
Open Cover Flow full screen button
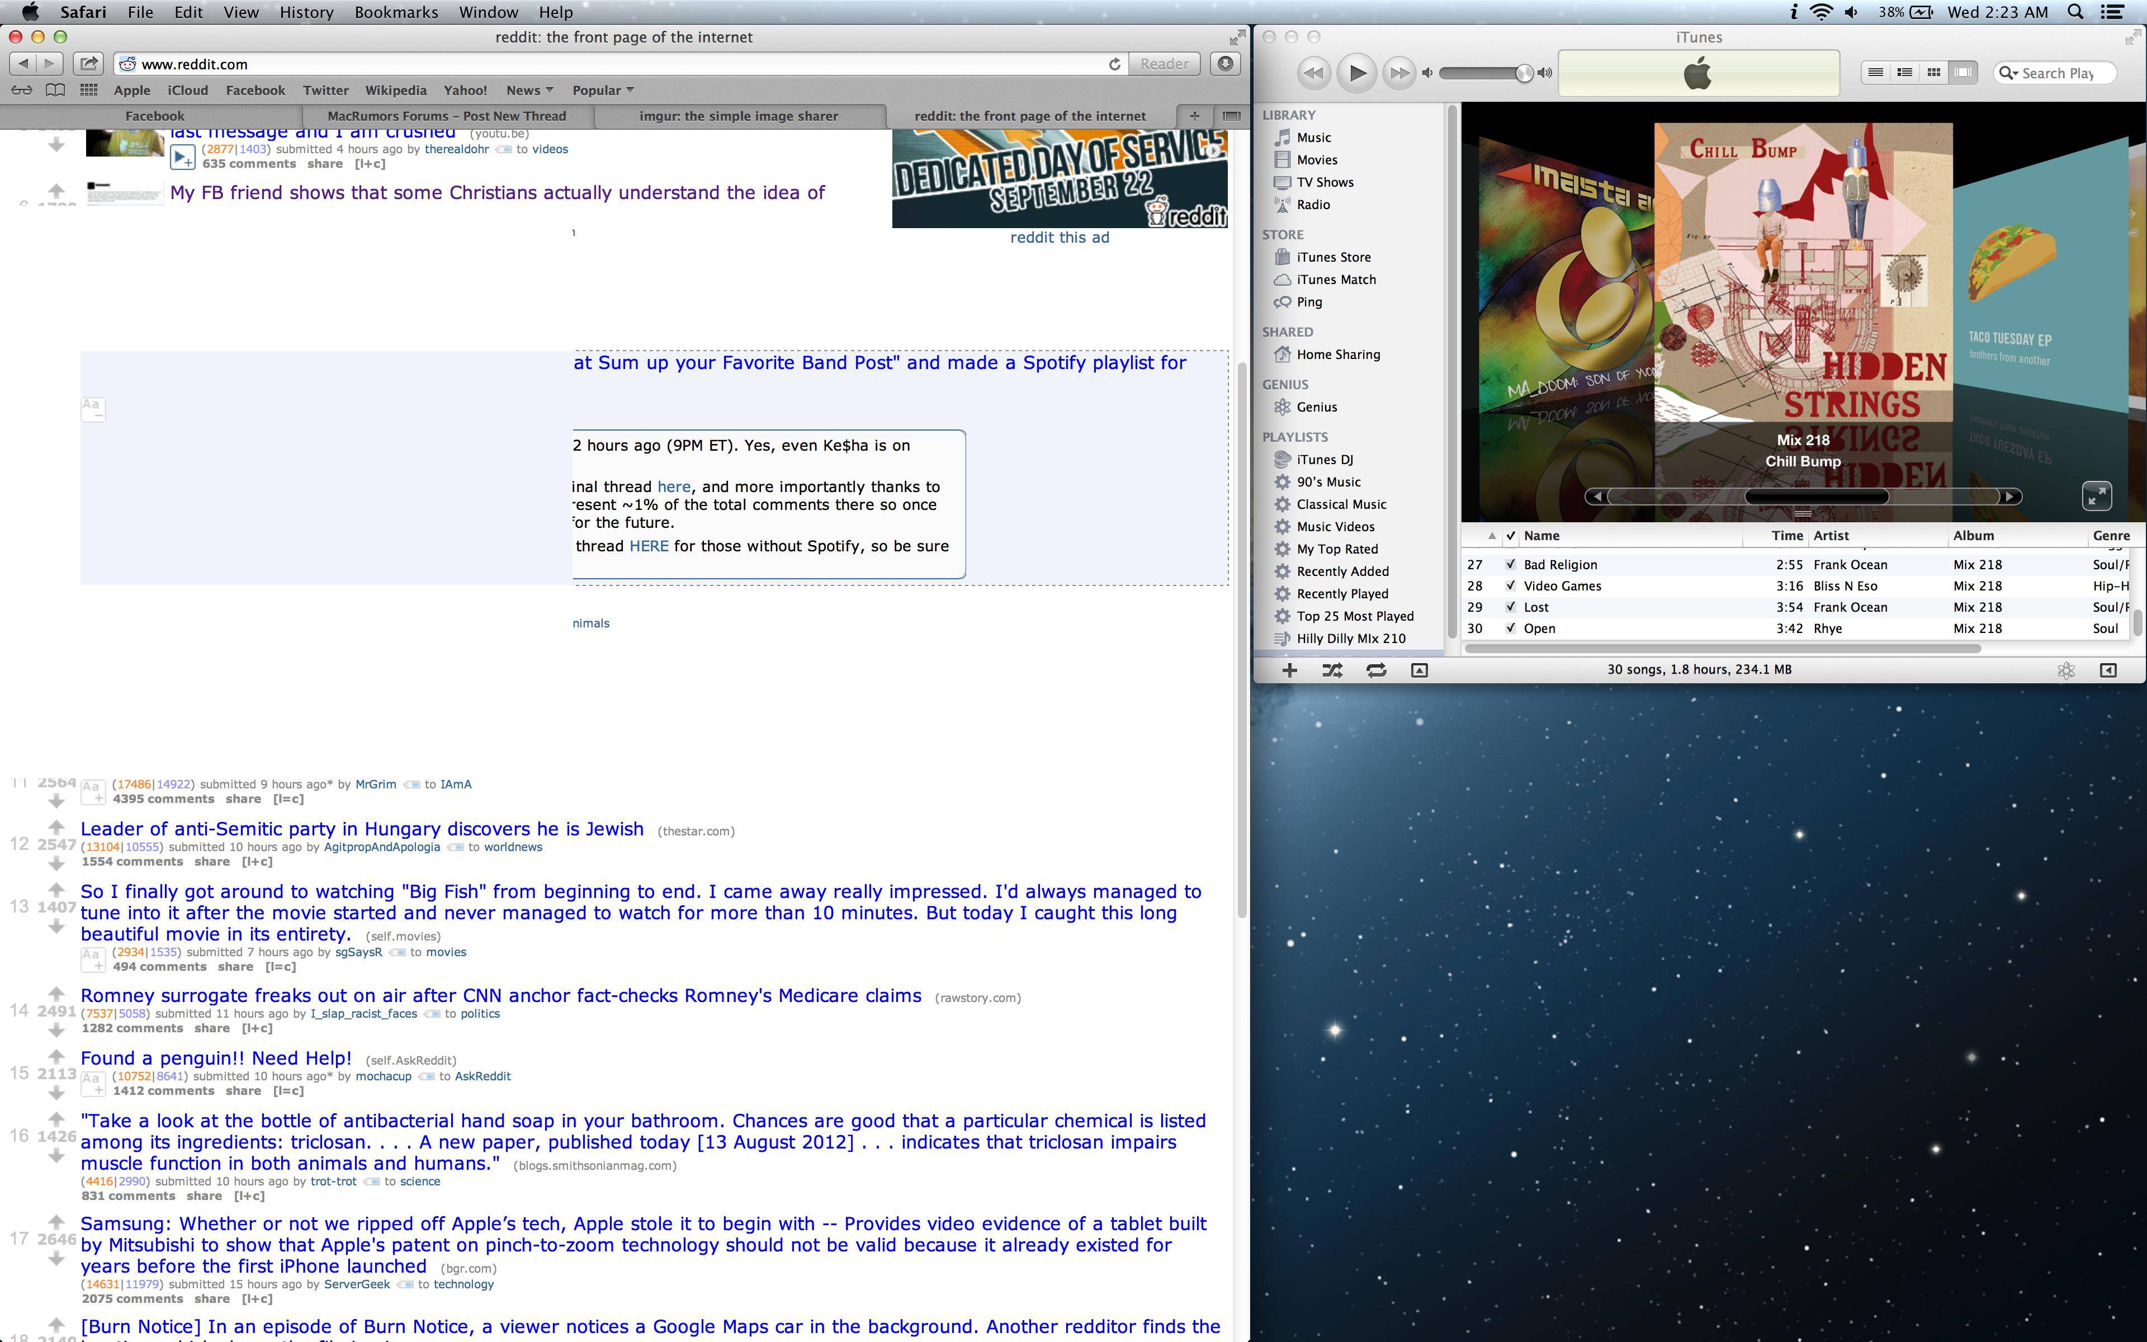(2097, 495)
